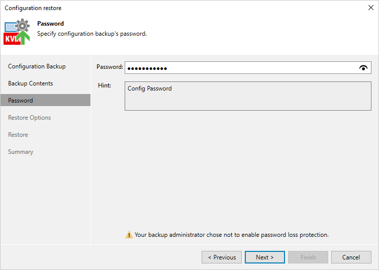Viewport: 379px width, 270px height.
Task: Cancel the configuration restore wizard
Action: pos(351,257)
